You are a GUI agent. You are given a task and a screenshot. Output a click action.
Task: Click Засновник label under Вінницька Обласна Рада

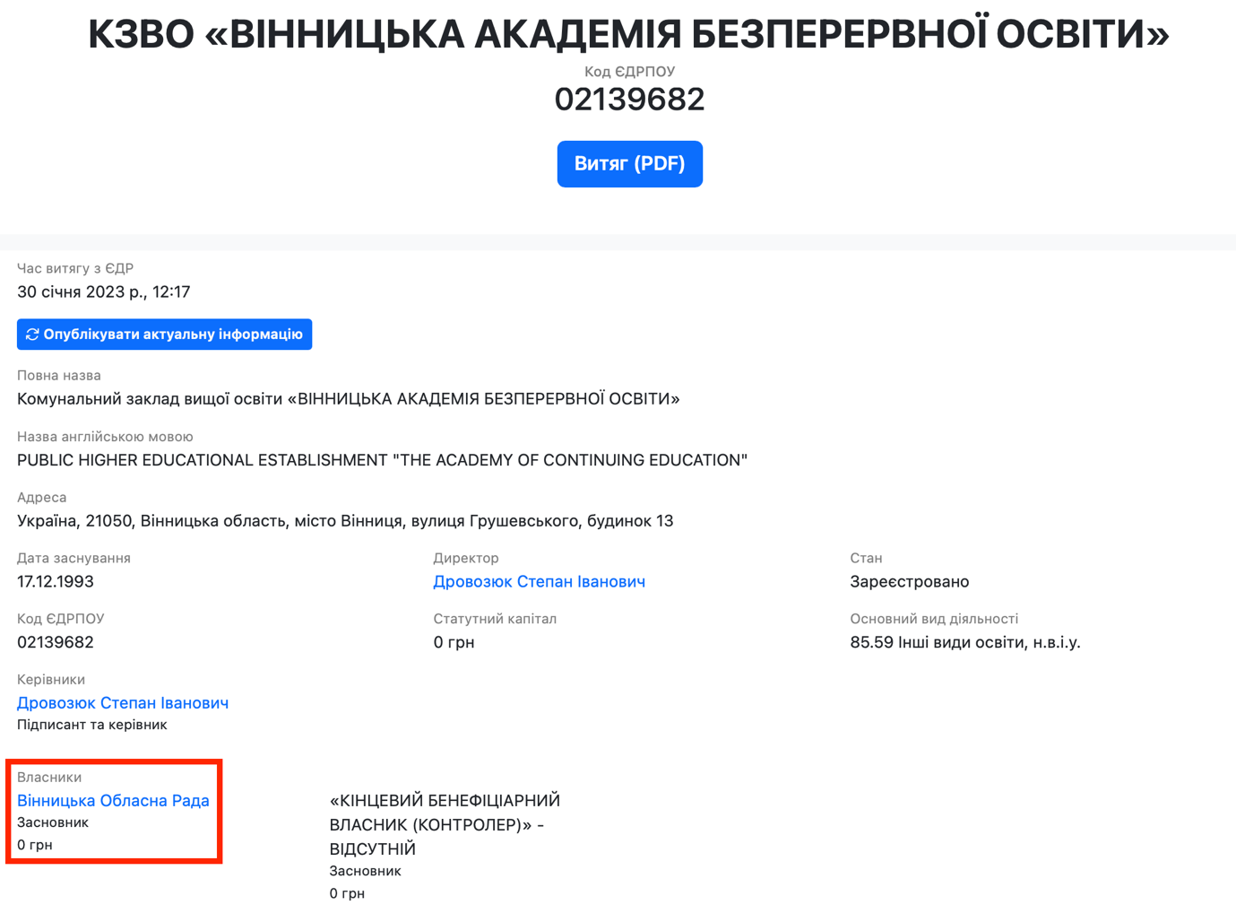point(53,822)
